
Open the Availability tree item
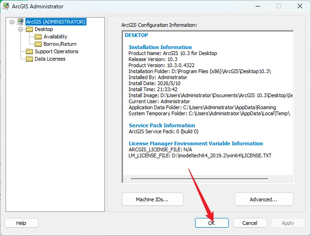(x=55, y=37)
